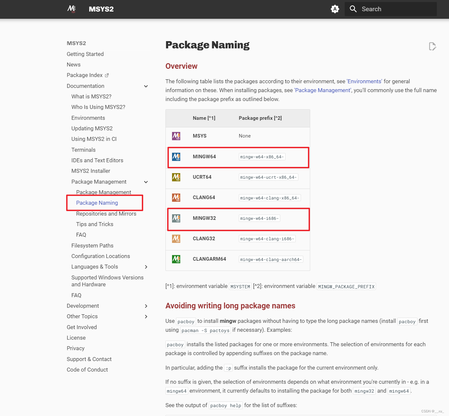The height and width of the screenshot is (416, 449).
Task: Open Who Is Using MSYS2? page
Action: (x=98, y=107)
